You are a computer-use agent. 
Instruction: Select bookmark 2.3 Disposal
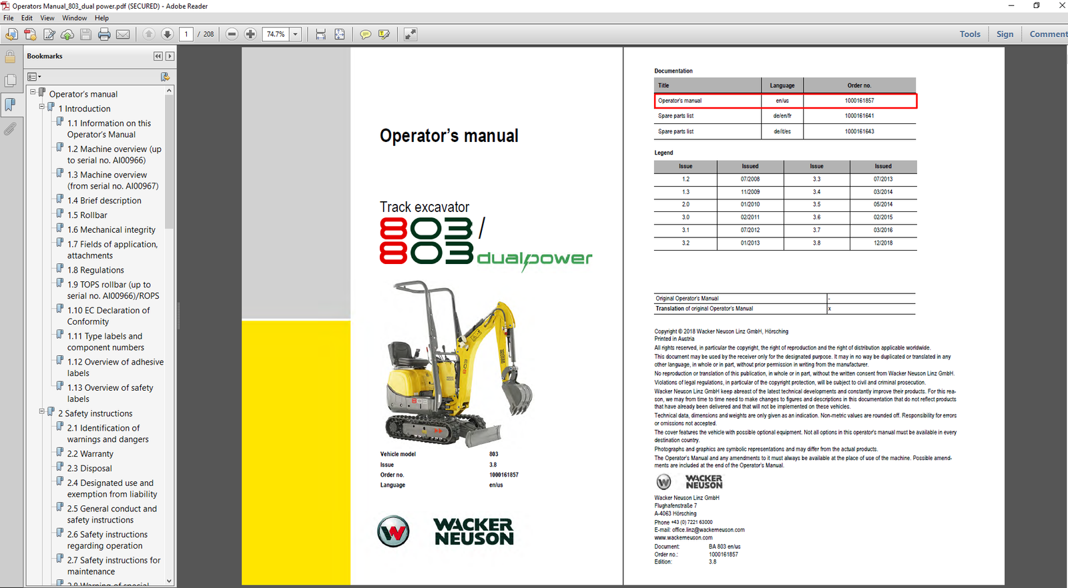click(x=89, y=469)
